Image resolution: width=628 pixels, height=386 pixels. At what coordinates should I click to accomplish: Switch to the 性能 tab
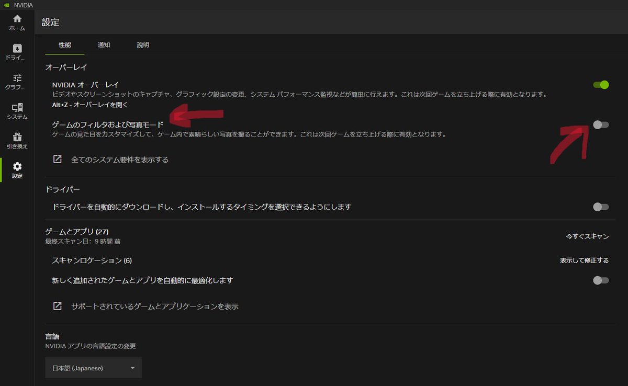65,45
